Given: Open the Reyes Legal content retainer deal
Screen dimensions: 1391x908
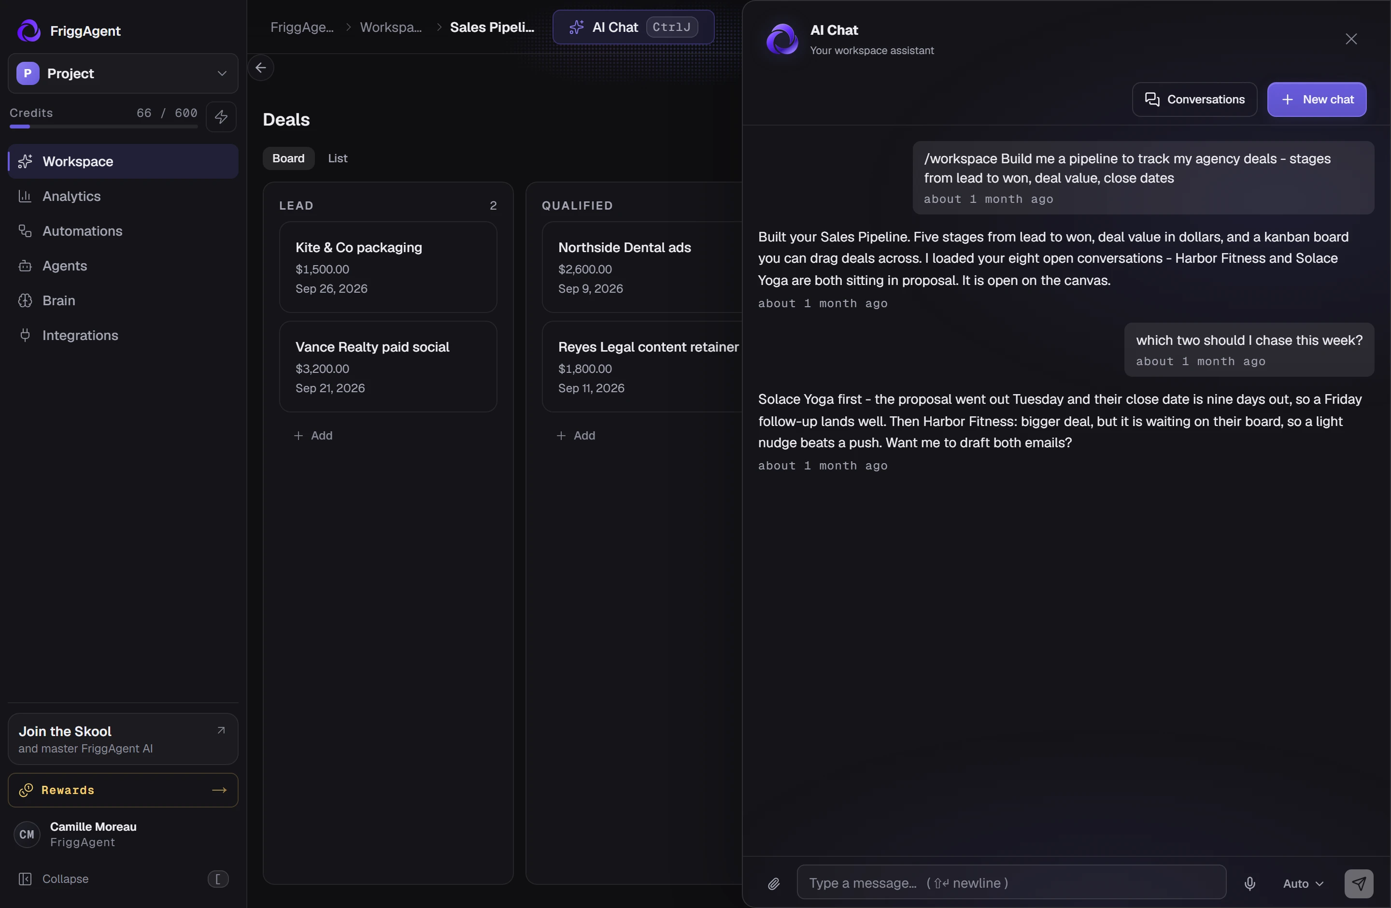Looking at the screenshot, I should (x=642, y=367).
